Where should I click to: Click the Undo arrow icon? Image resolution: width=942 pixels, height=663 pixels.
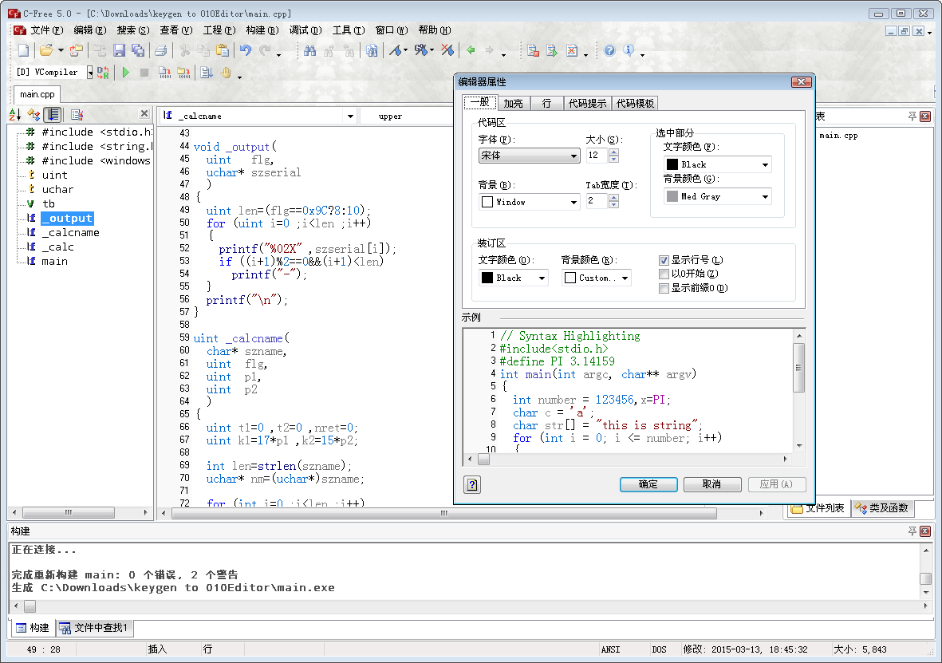click(x=246, y=51)
